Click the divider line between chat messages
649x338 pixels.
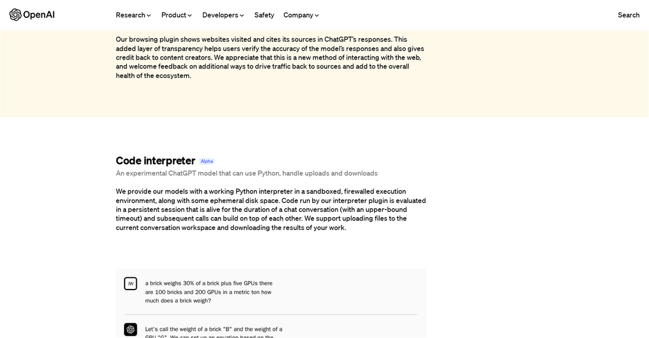tap(271, 314)
